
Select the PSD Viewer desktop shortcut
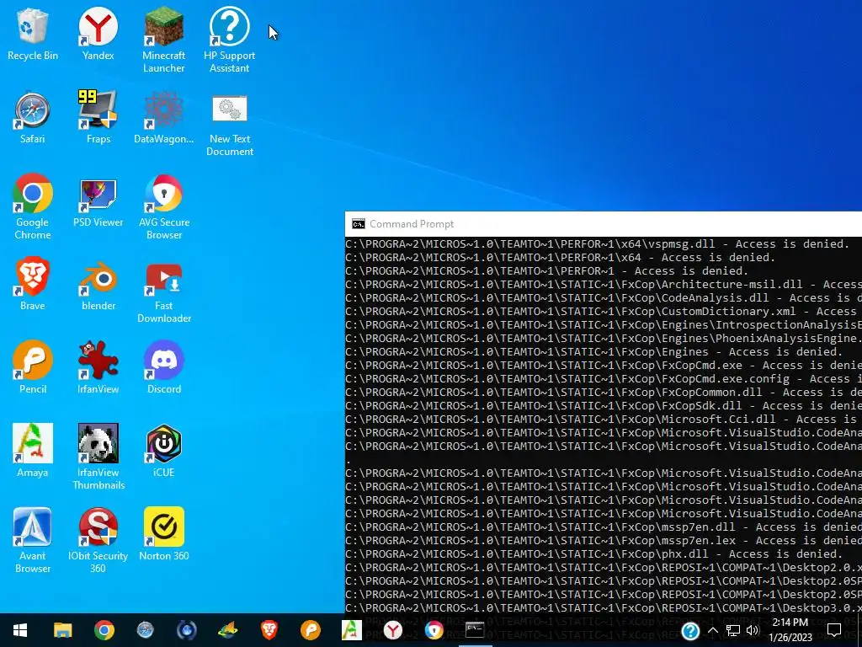pos(98,201)
